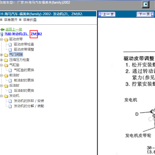Expand the 压缩压力检查 tree node
Viewport: 155px width, 155px height.
1,60
